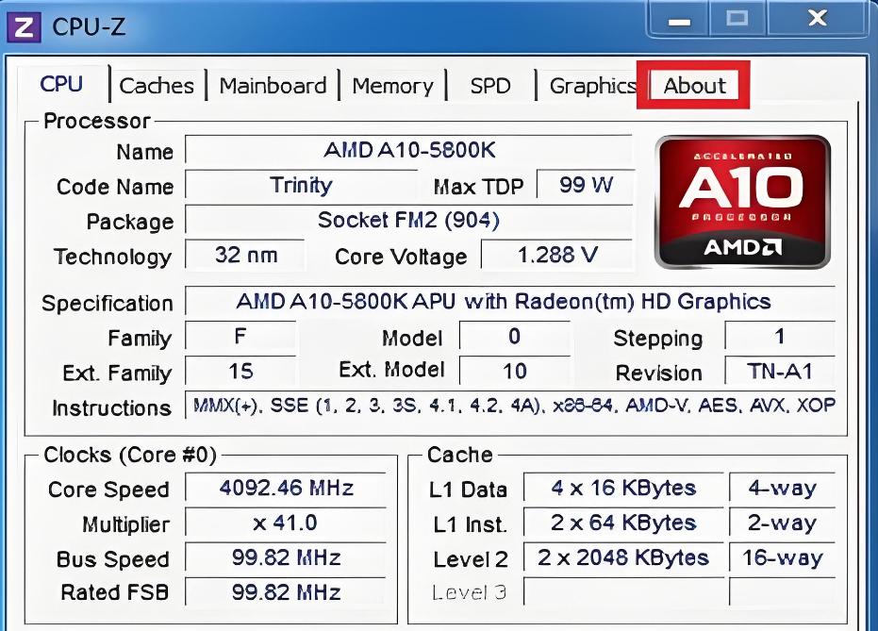Click the L1 Inst. label
This screenshot has width=878, height=631.
pos(471,524)
